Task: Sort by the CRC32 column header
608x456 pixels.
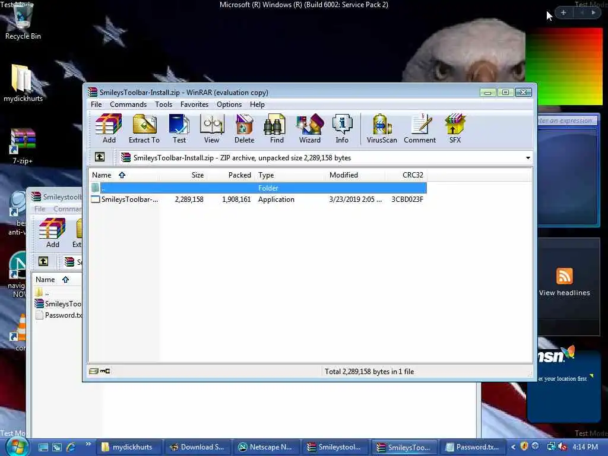Action: tap(406, 175)
